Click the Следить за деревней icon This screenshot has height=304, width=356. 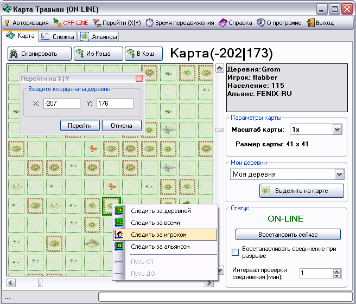coord(119,211)
